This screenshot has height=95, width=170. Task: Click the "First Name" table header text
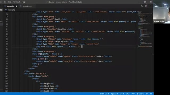[x=49, y=86]
